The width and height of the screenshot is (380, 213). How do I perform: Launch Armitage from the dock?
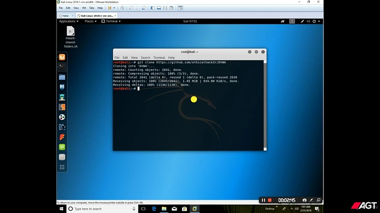[x=62, y=97]
